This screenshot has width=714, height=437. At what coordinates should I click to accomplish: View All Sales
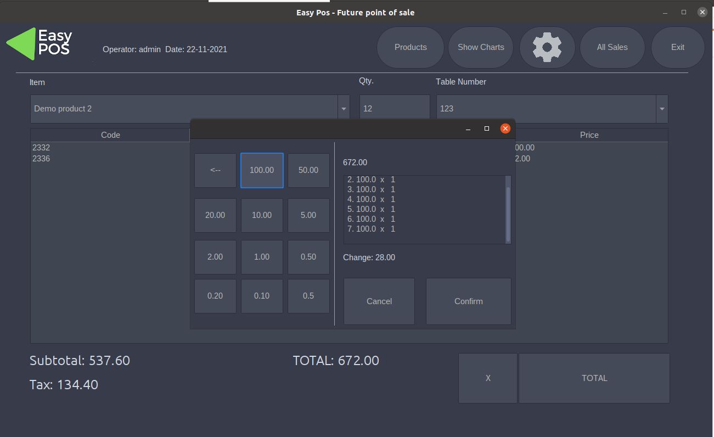coord(612,47)
